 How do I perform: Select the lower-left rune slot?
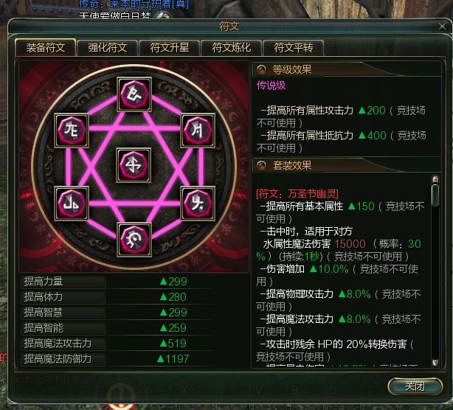(x=72, y=204)
